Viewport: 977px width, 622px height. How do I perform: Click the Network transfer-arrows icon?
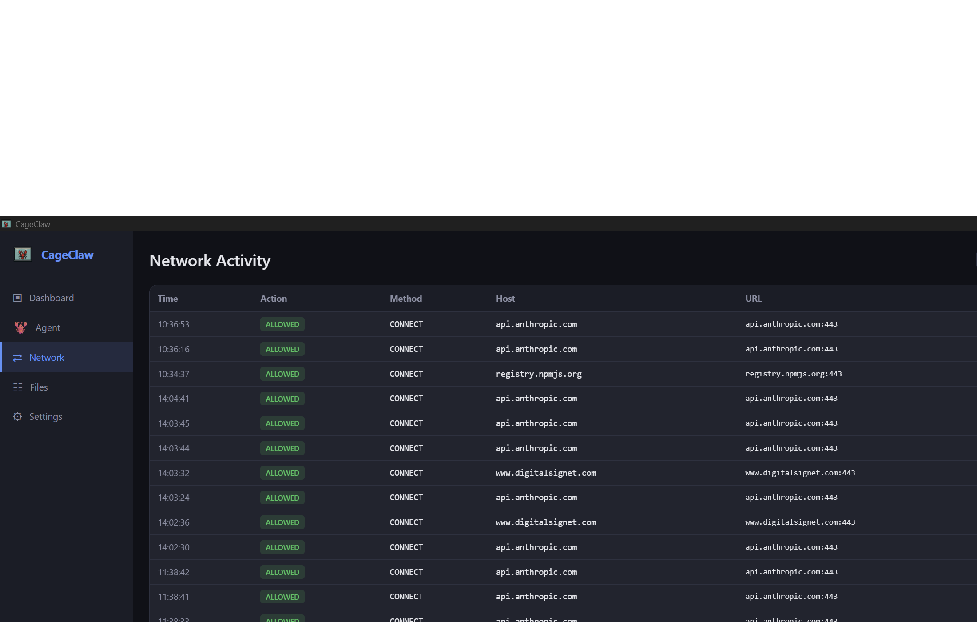click(x=18, y=358)
